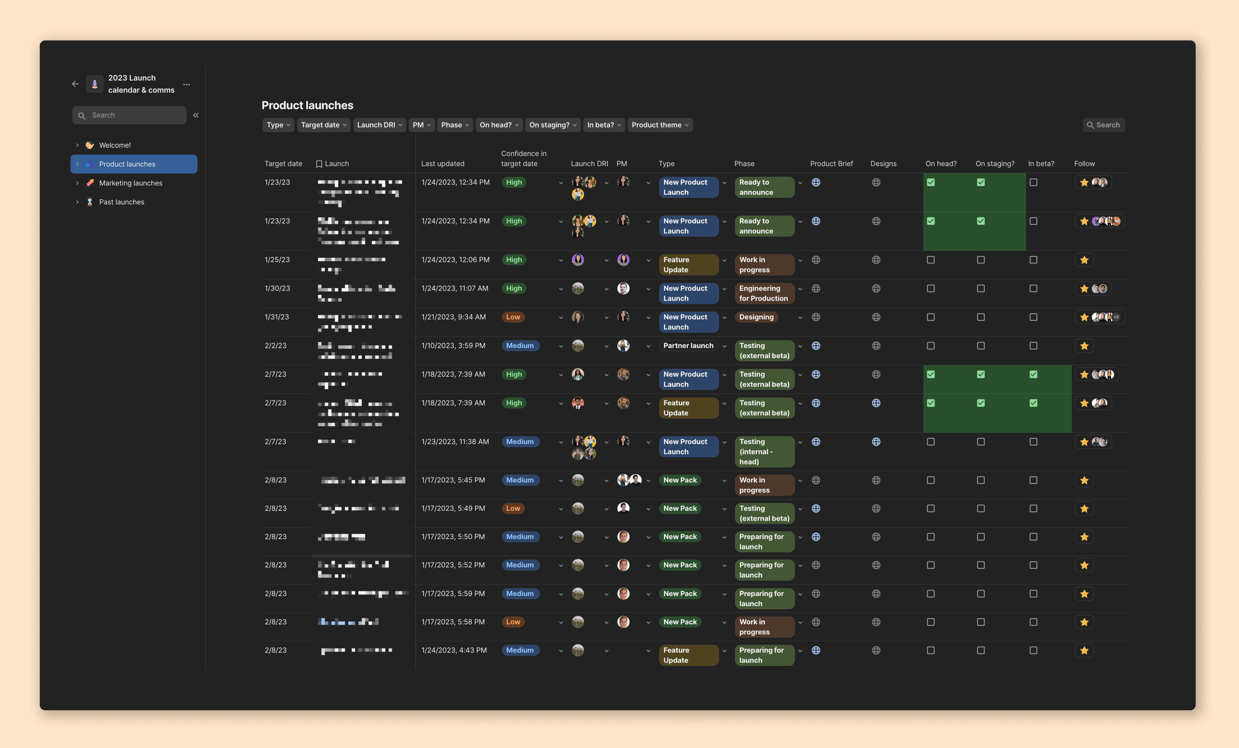The image size is (1239, 748).
Task: Expand the Past launches section in the sidebar
Action: coord(77,201)
